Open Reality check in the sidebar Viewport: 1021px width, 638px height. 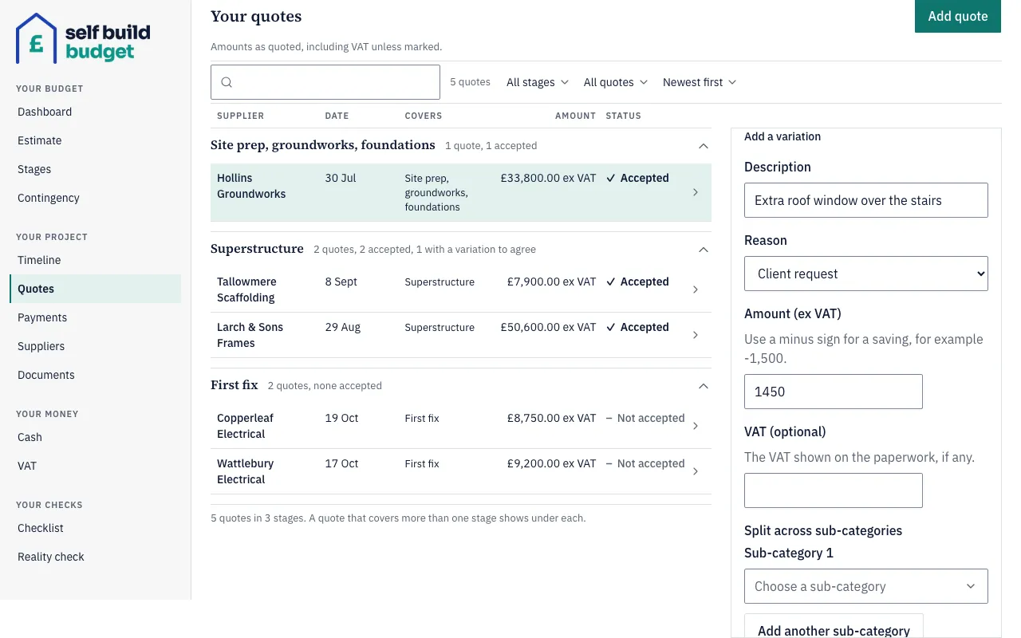click(x=96, y=557)
